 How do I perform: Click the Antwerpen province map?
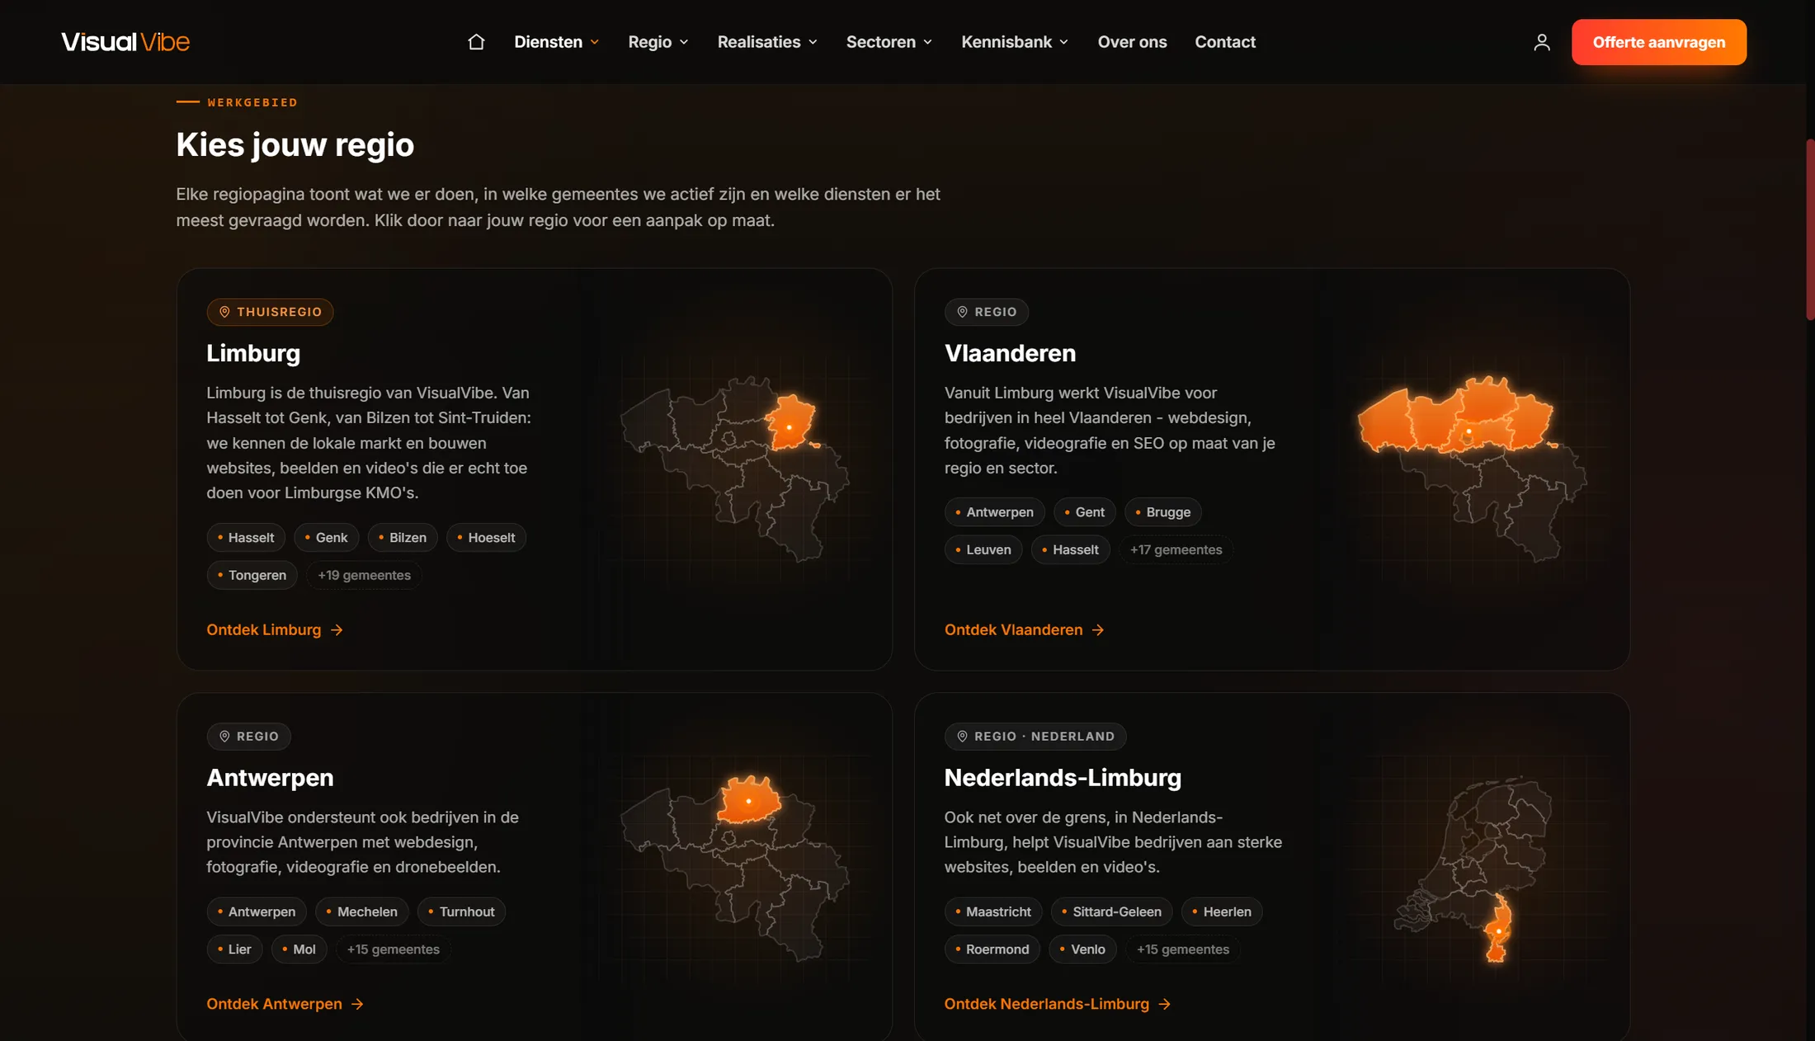[x=734, y=868]
